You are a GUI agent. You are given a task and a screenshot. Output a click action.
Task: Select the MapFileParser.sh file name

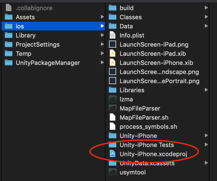tap(144, 118)
